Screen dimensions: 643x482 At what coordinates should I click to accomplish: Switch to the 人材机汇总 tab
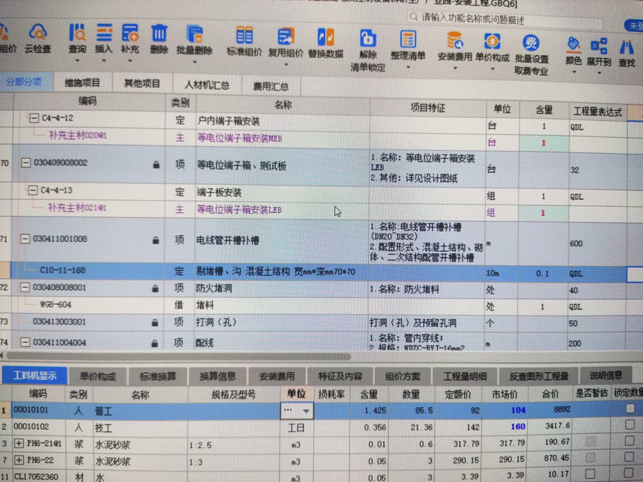tap(207, 85)
